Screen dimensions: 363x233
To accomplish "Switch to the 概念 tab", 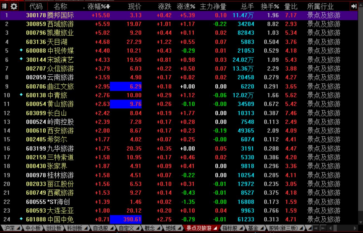I will pyautogui.click(x=150, y=228).
